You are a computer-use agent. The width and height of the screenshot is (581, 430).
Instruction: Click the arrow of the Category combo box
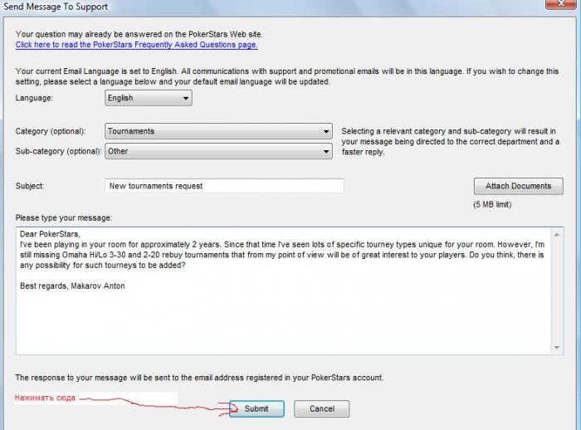tap(325, 132)
